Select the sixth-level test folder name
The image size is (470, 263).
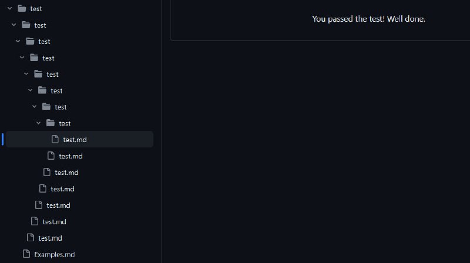pyautogui.click(x=56, y=91)
